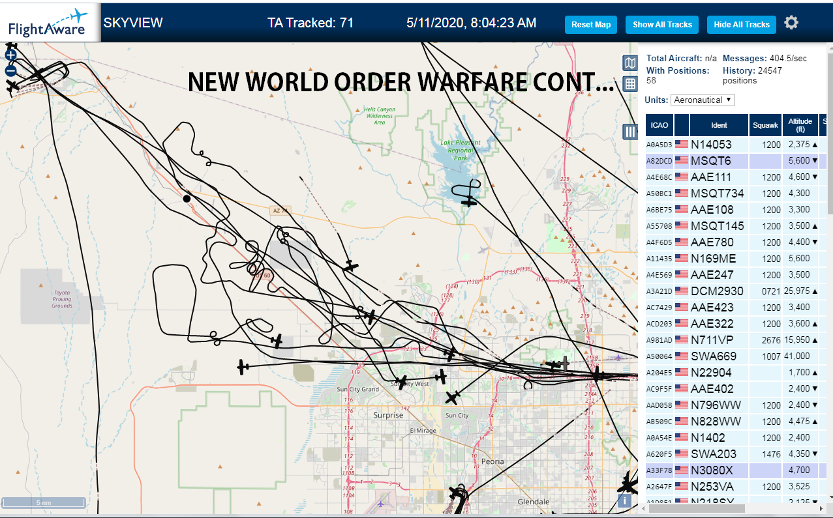This screenshot has height=518, width=833.
Task: Click the squawk value 2676
Action: tap(771, 340)
